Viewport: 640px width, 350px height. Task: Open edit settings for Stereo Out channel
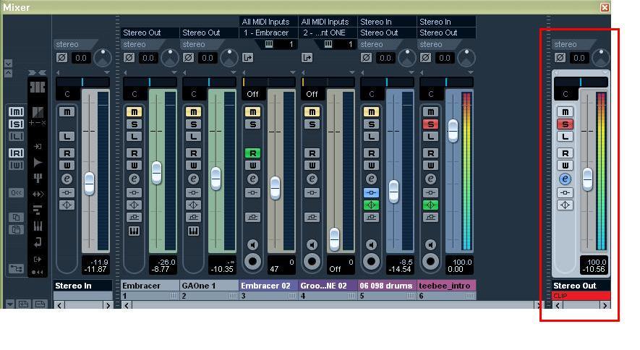(565, 179)
